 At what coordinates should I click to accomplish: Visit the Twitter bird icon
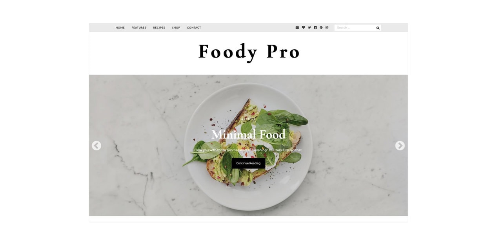[x=309, y=27]
